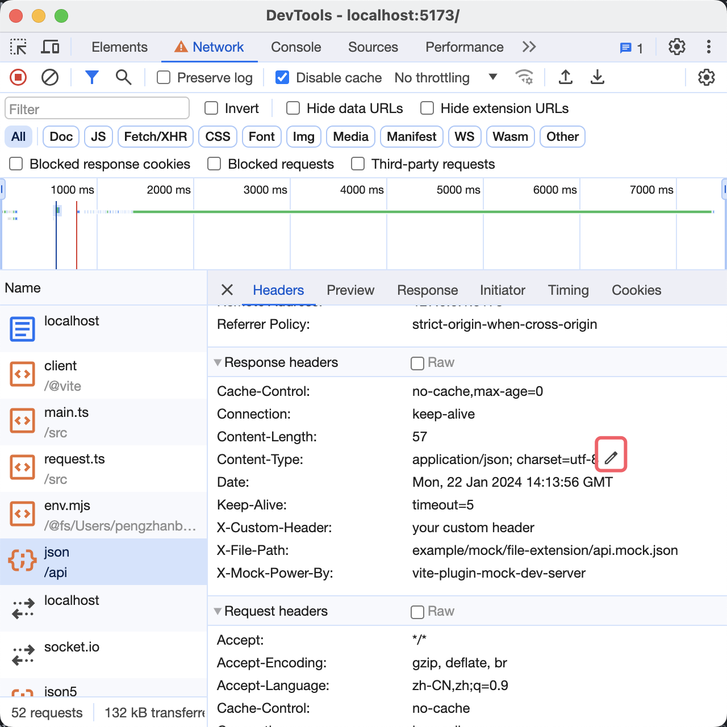Check the Invert filter checkbox

pos(211,108)
